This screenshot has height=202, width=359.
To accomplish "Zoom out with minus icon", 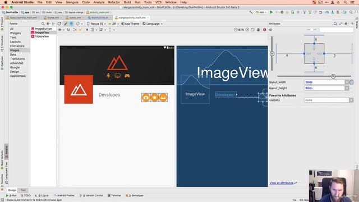I will tap(236, 30).
